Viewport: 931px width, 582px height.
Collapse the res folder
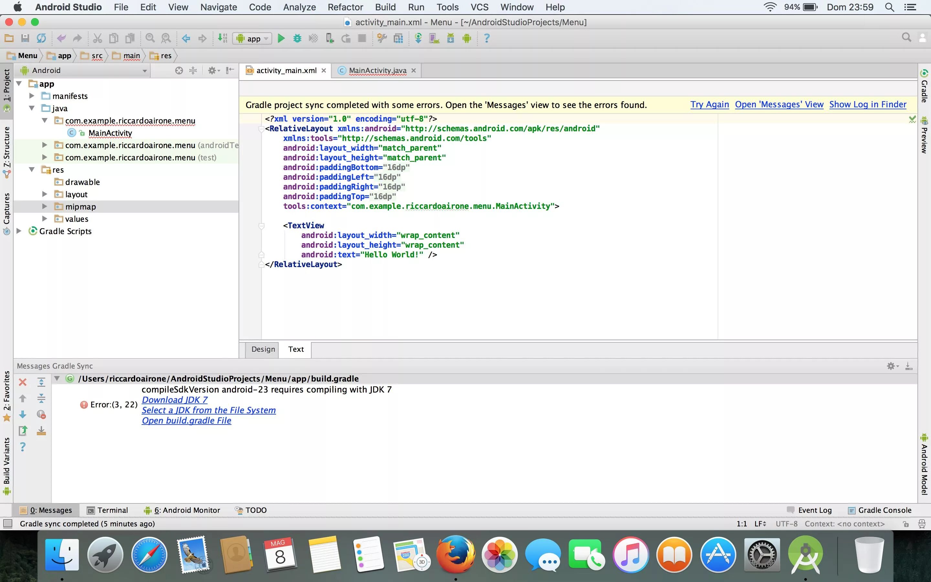click(x=32, y=169)
